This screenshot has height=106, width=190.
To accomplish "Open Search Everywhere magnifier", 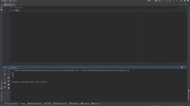I will click(x=181, y=1).
